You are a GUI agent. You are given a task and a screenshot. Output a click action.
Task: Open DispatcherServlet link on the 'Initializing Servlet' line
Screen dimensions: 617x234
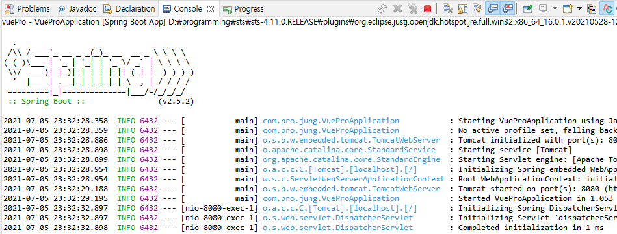(337, 218)
